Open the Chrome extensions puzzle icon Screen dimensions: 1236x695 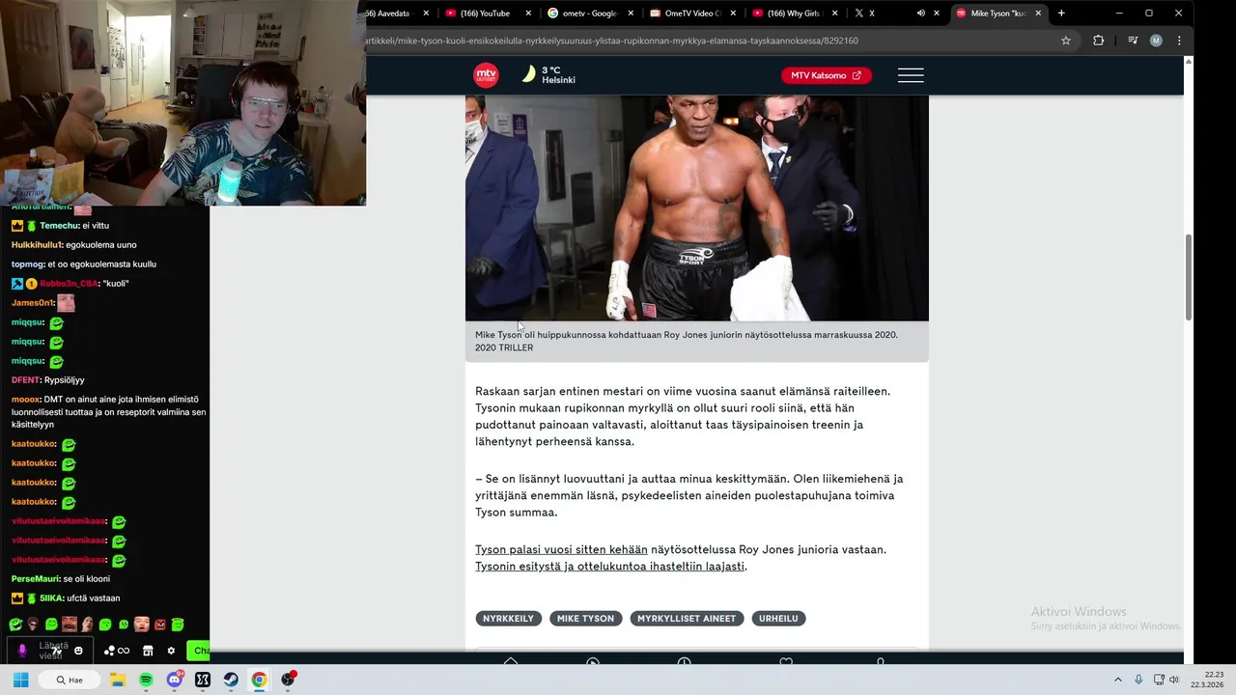pos(1098,41)
